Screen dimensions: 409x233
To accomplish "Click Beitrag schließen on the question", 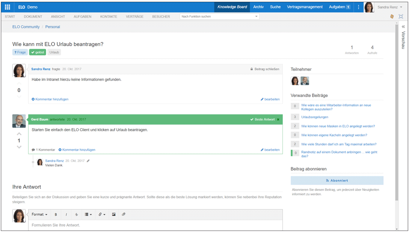I will point(265,69).
